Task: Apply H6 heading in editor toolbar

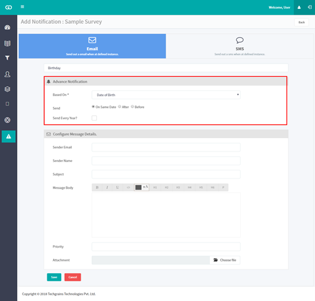Action: 212,187
